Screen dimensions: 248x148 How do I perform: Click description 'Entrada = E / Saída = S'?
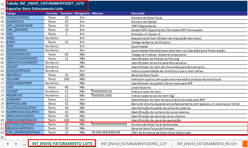(146, 34)
